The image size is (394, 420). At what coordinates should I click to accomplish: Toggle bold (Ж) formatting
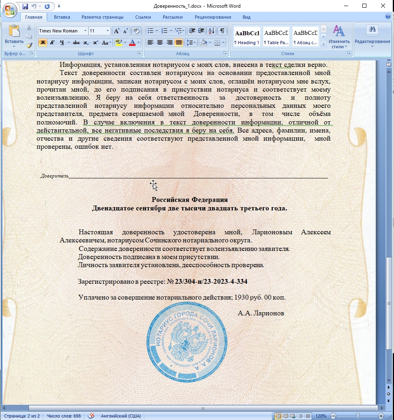tap(43, 43)
